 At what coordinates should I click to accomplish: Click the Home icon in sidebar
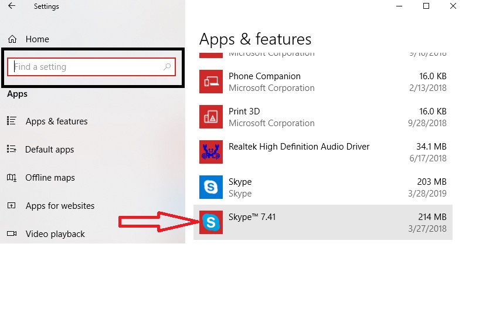click(x=12, y=39)
